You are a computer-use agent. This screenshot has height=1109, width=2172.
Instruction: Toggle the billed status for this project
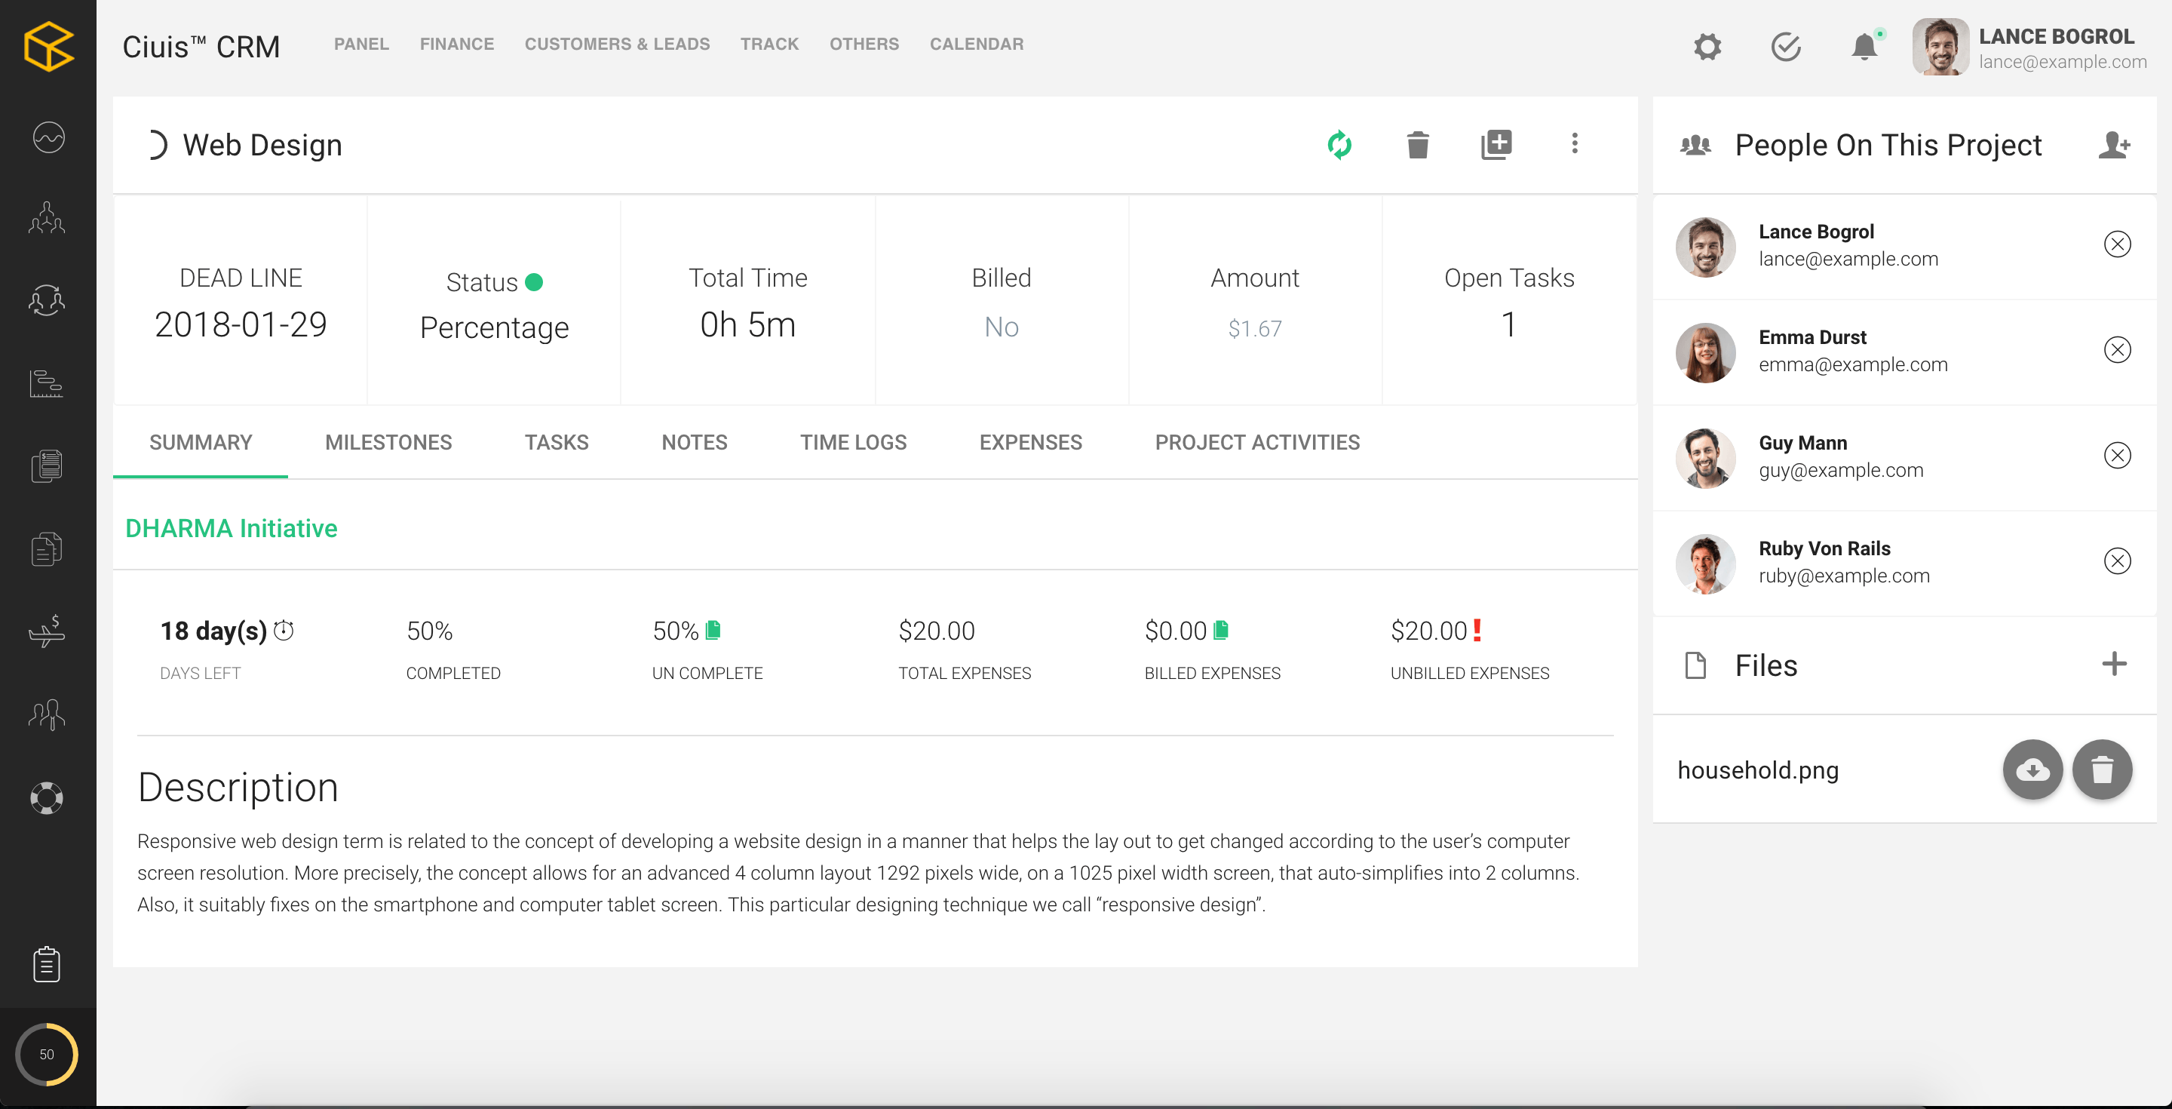[1002, 327]
